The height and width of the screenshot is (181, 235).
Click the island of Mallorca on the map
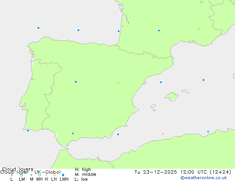172,96
